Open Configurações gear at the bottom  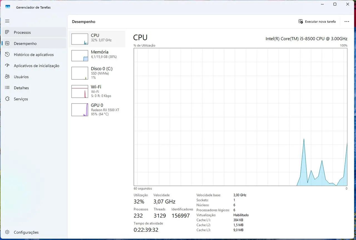click(x=7, y=232)
